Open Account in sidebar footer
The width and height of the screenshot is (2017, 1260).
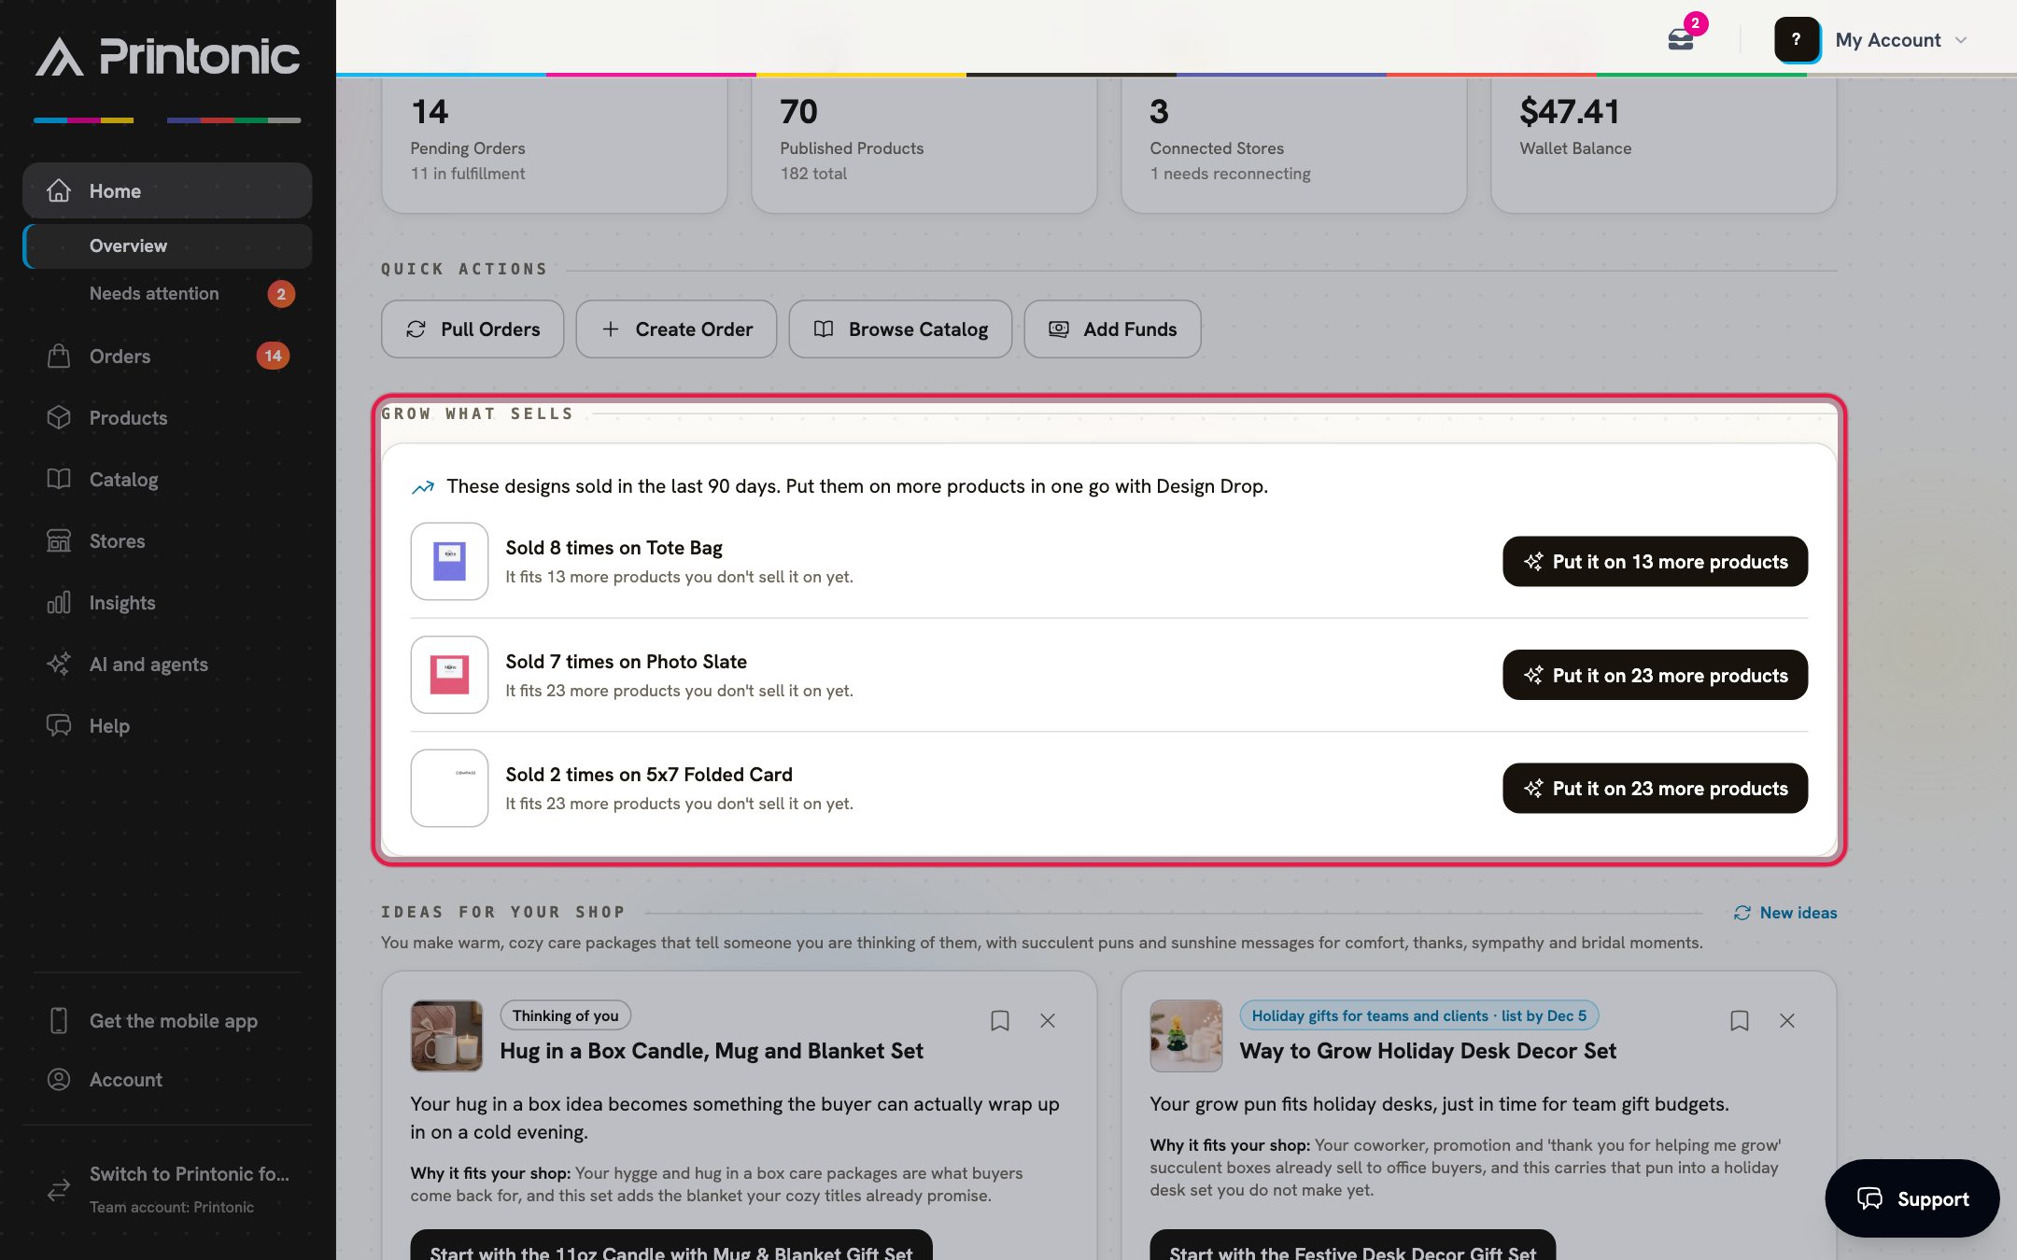click(x=167, y=1079)
